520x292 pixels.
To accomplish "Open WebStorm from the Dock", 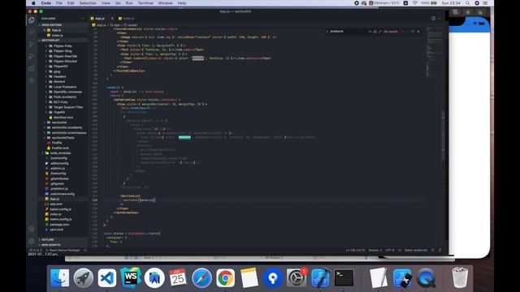I will [x=131, y=277].
